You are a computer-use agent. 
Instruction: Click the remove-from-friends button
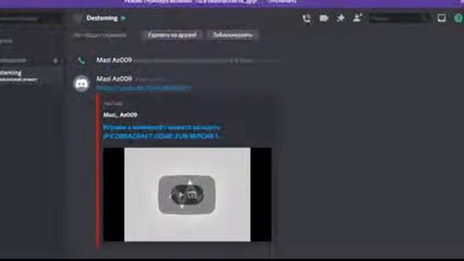(x=172, y=36)
